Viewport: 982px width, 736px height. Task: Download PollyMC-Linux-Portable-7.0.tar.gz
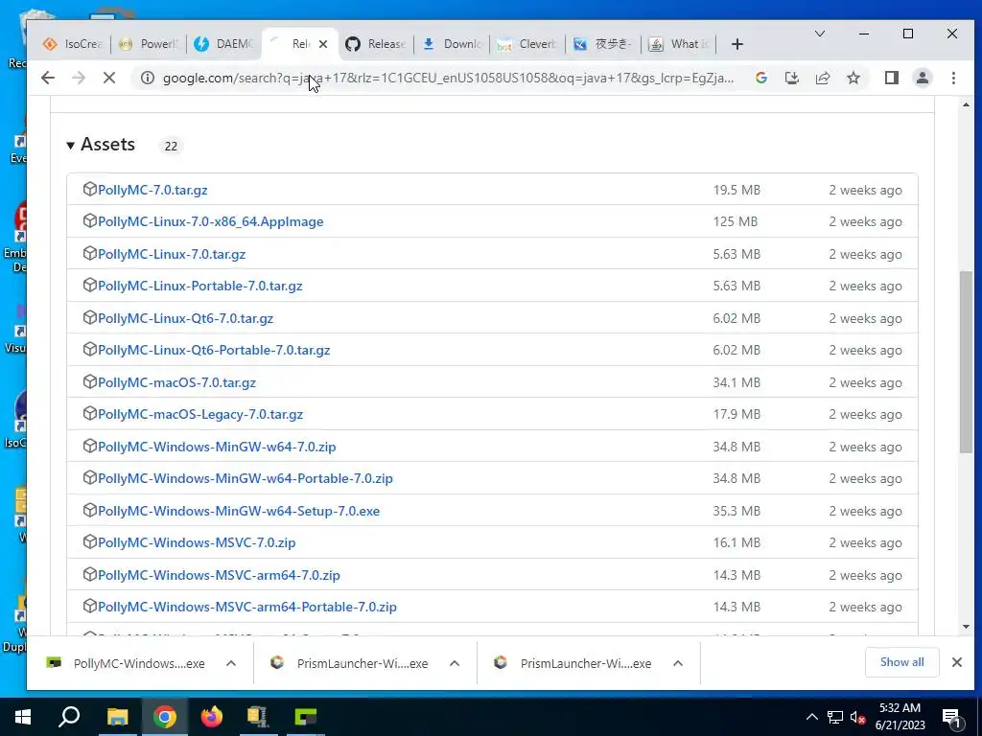(x=199, y=286)
